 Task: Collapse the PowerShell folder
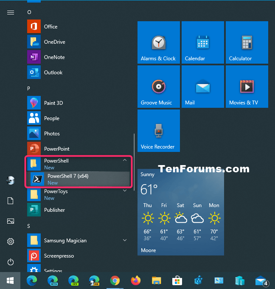point(125,160)
